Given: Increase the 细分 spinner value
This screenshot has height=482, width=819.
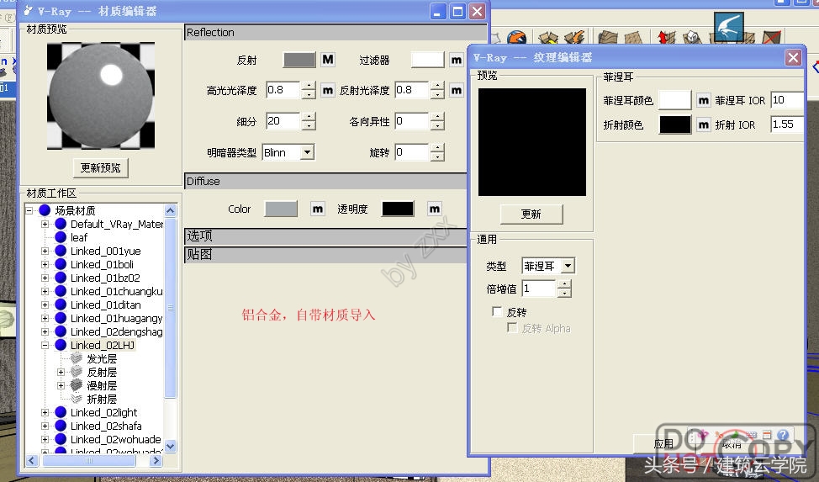Looking at the screenshot, I should 309,117.
